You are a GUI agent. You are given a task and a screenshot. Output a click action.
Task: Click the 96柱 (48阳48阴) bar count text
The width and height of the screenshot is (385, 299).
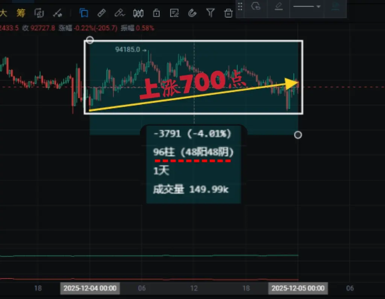tap(193, 152)
